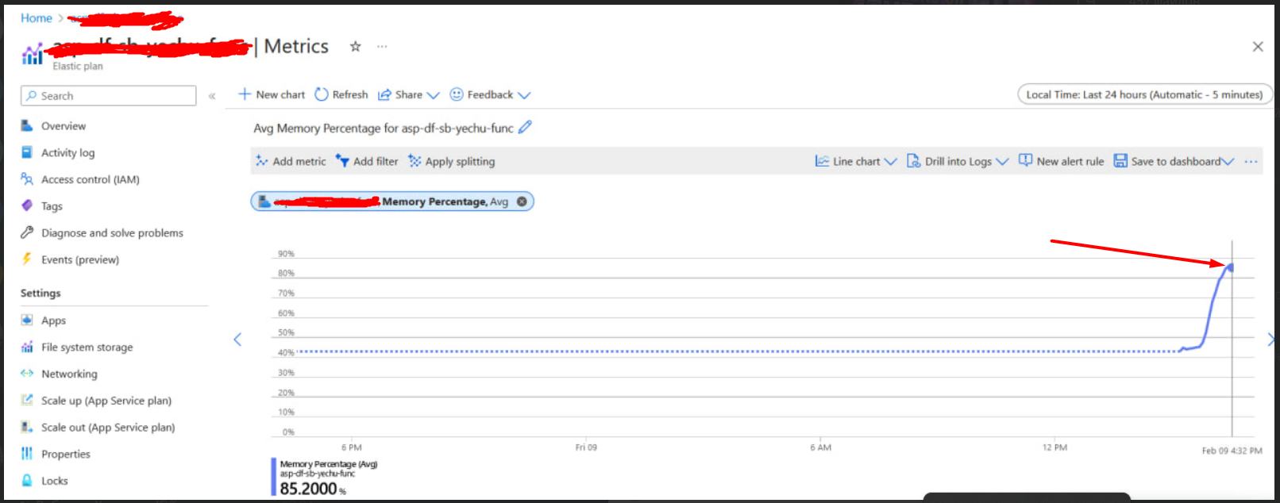Screen dimensions: 1280x503
Task: Click New chart in the toolbar
Action: (x=272, y=94)
